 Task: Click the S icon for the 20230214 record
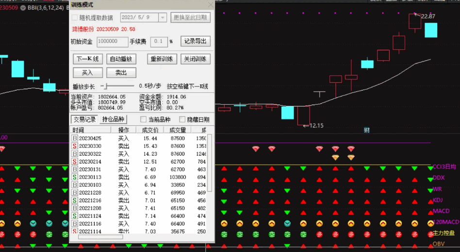click(x=75, y=161)
